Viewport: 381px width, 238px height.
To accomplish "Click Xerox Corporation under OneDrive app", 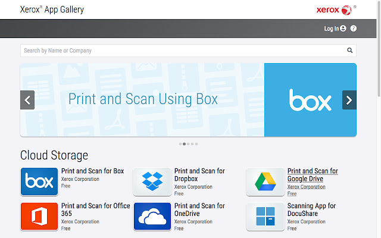I will [193, 221].
